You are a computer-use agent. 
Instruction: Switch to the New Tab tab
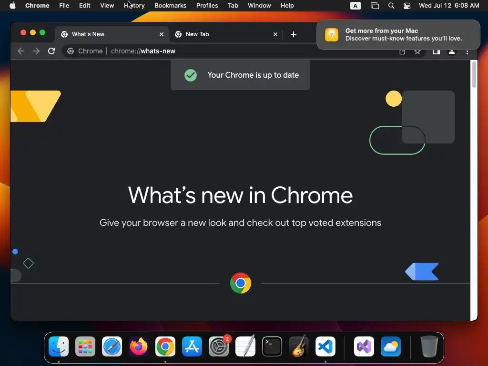226,34
